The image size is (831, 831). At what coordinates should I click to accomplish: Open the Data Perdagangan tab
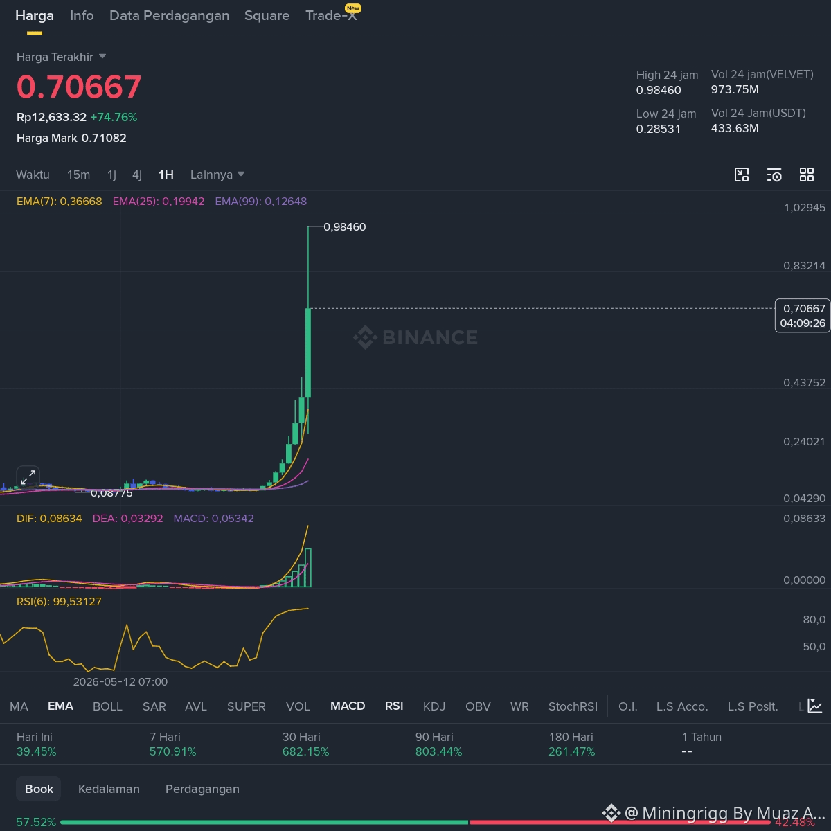170,15
